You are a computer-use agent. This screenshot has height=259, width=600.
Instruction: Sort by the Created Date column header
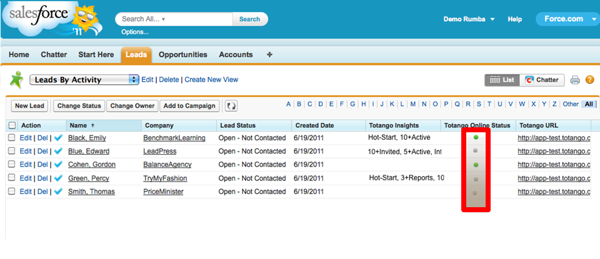(x=329, y=125)
